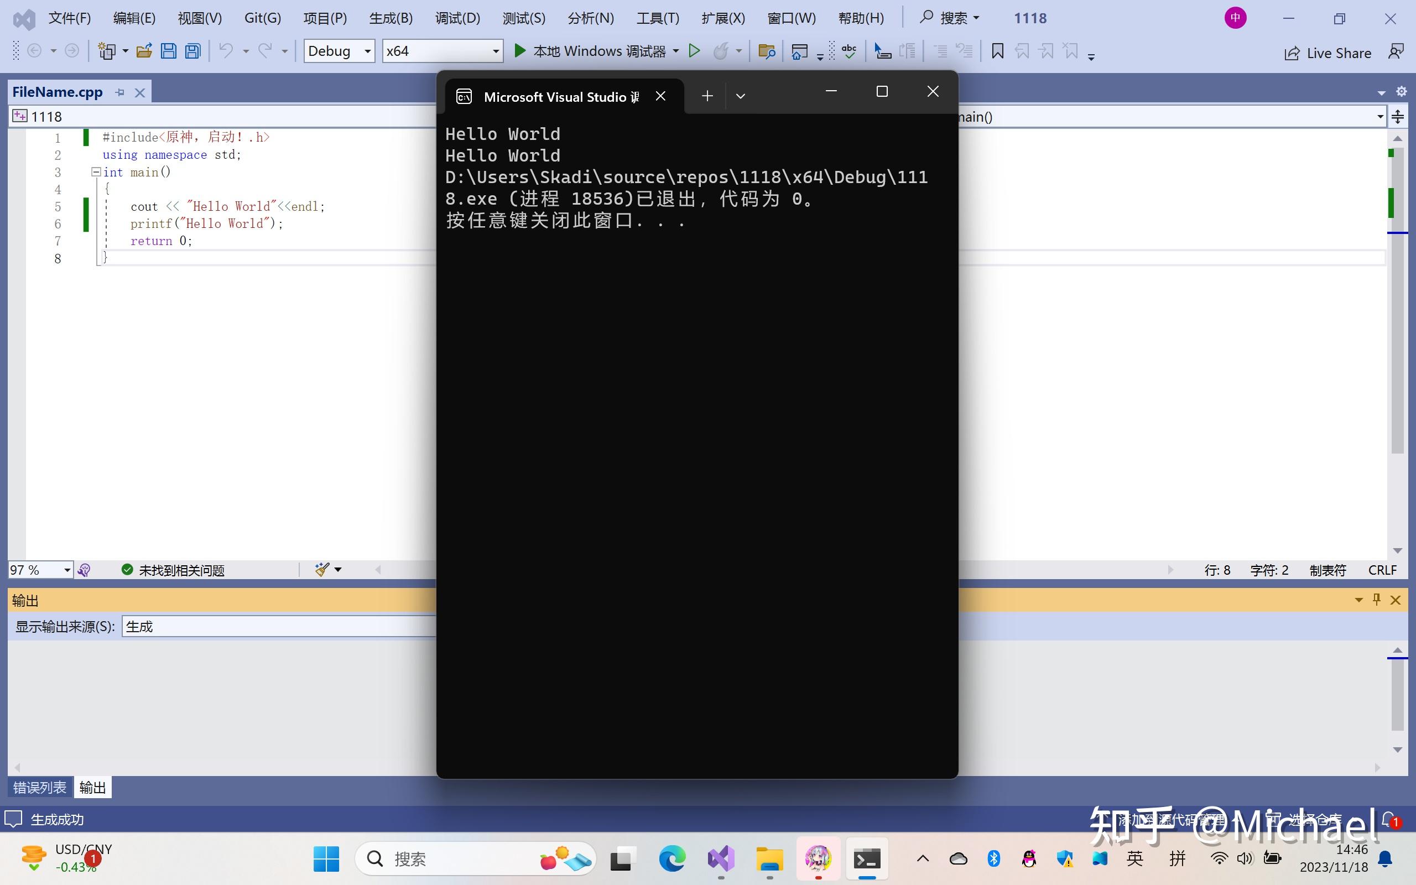This screenshot has height=885, width=1416.
Task: Expand the 97 % zoom level dropdown
Action: pos(67,570)
